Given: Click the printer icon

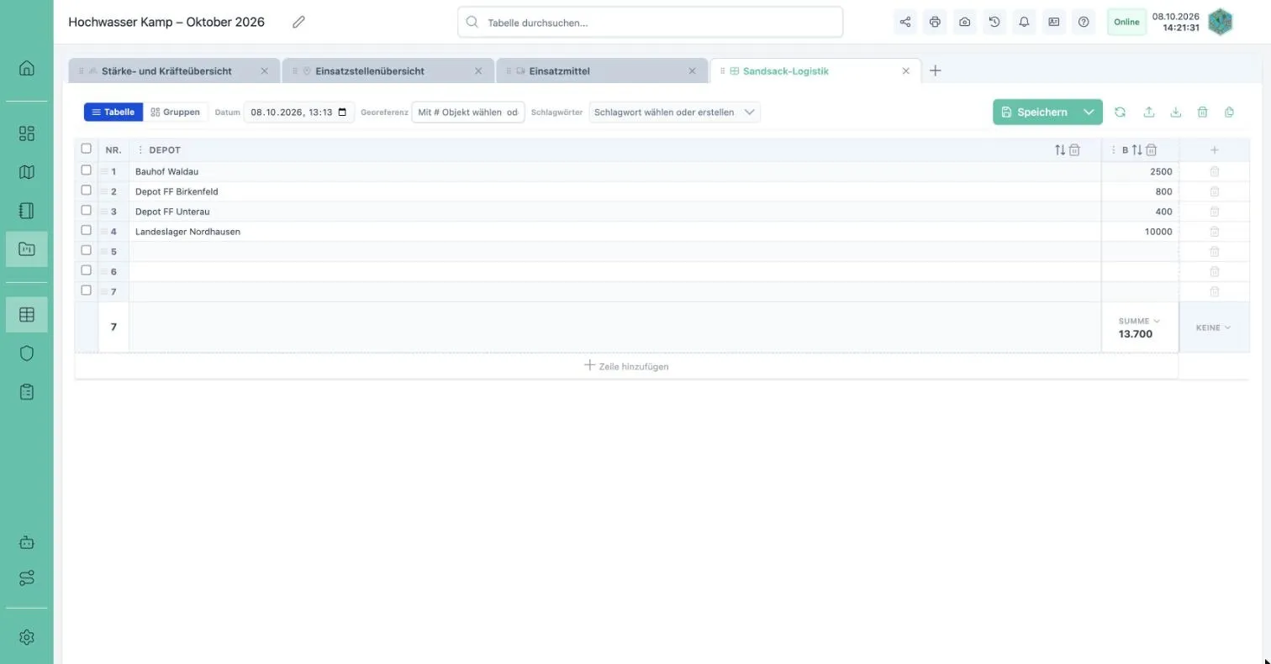Looking at the screenshot, I should tap(935, 23).
